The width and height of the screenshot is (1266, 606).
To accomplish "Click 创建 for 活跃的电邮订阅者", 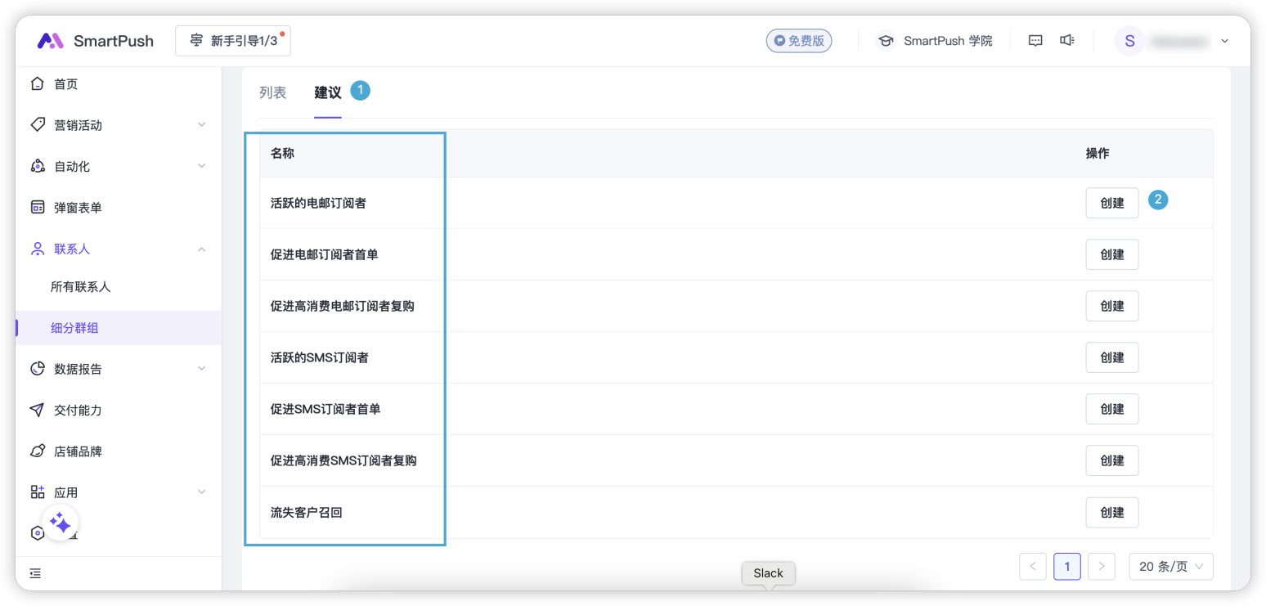I will 1111,204.
